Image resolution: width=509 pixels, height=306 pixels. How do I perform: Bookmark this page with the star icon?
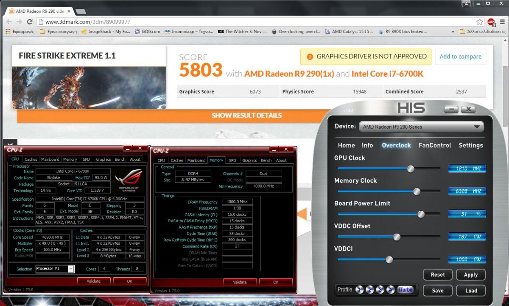point(480,22)
